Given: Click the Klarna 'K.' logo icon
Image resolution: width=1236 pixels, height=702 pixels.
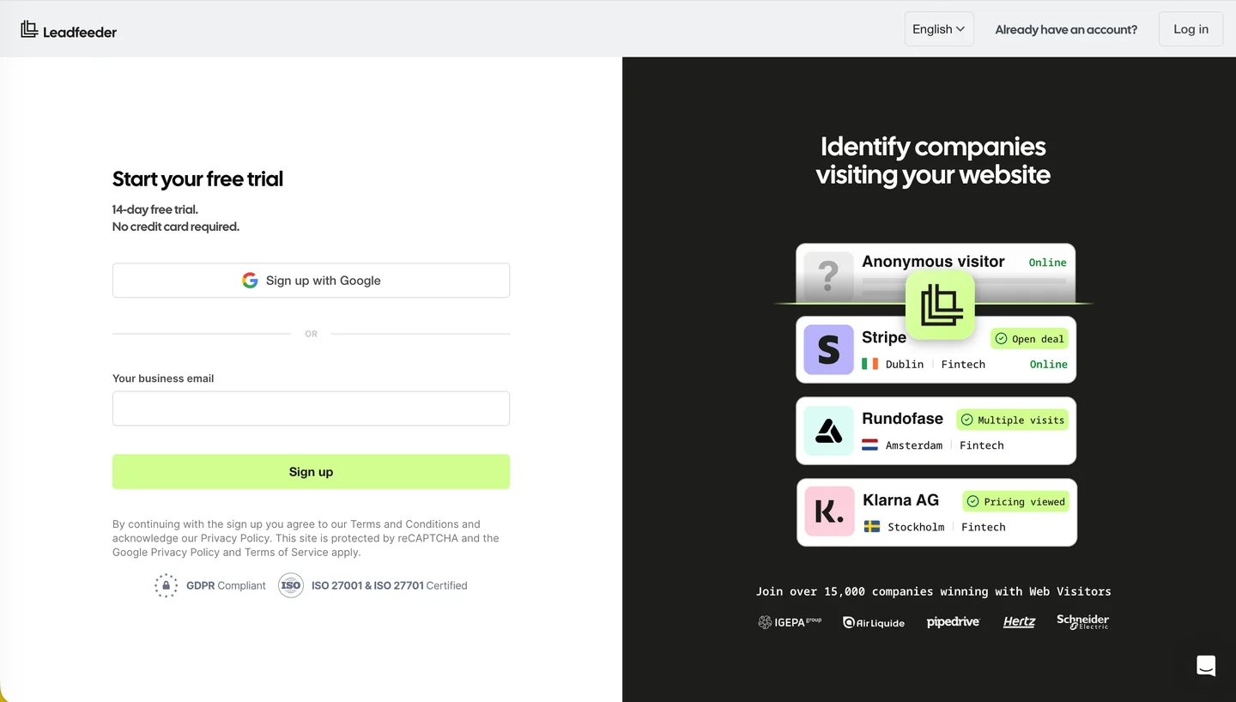Looking at the screenshot, I should [x=828, y=512].
